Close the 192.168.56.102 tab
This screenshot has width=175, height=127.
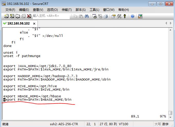point(34,23)
